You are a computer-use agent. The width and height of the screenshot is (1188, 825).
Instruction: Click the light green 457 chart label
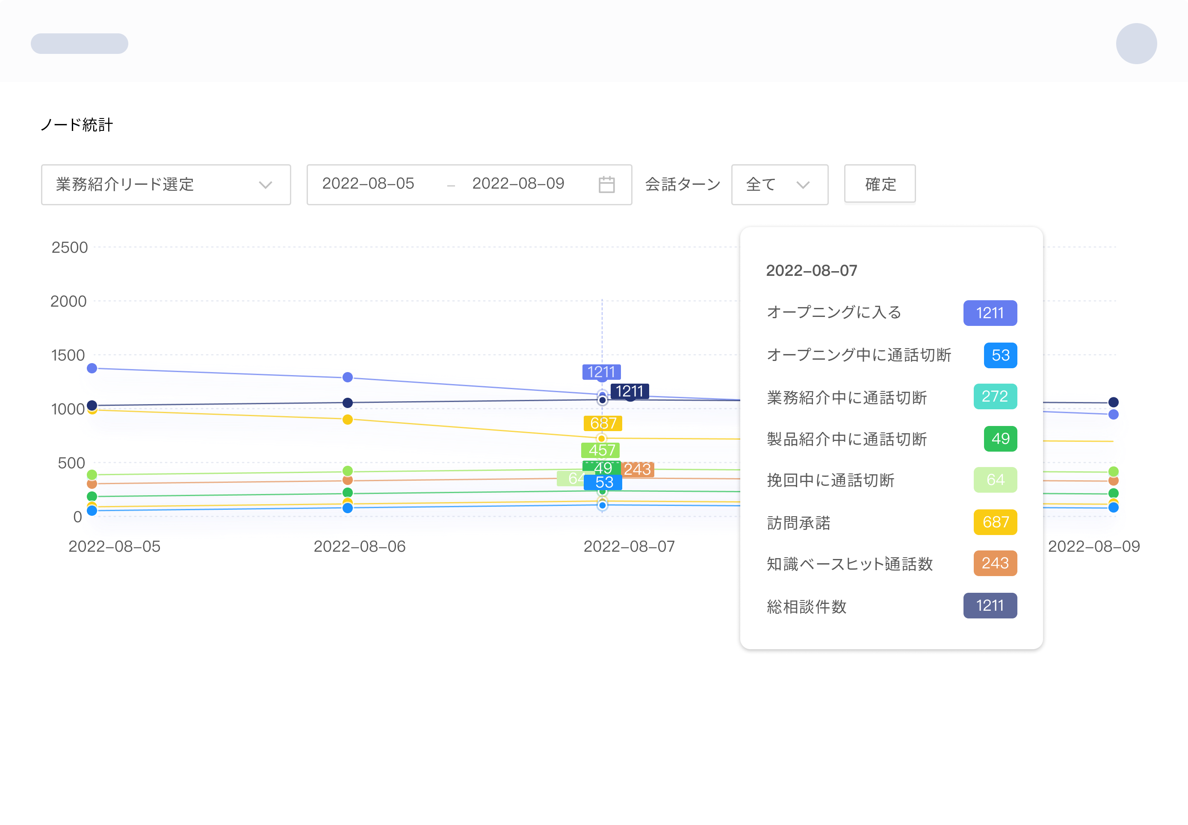click(x=600, y=450)
